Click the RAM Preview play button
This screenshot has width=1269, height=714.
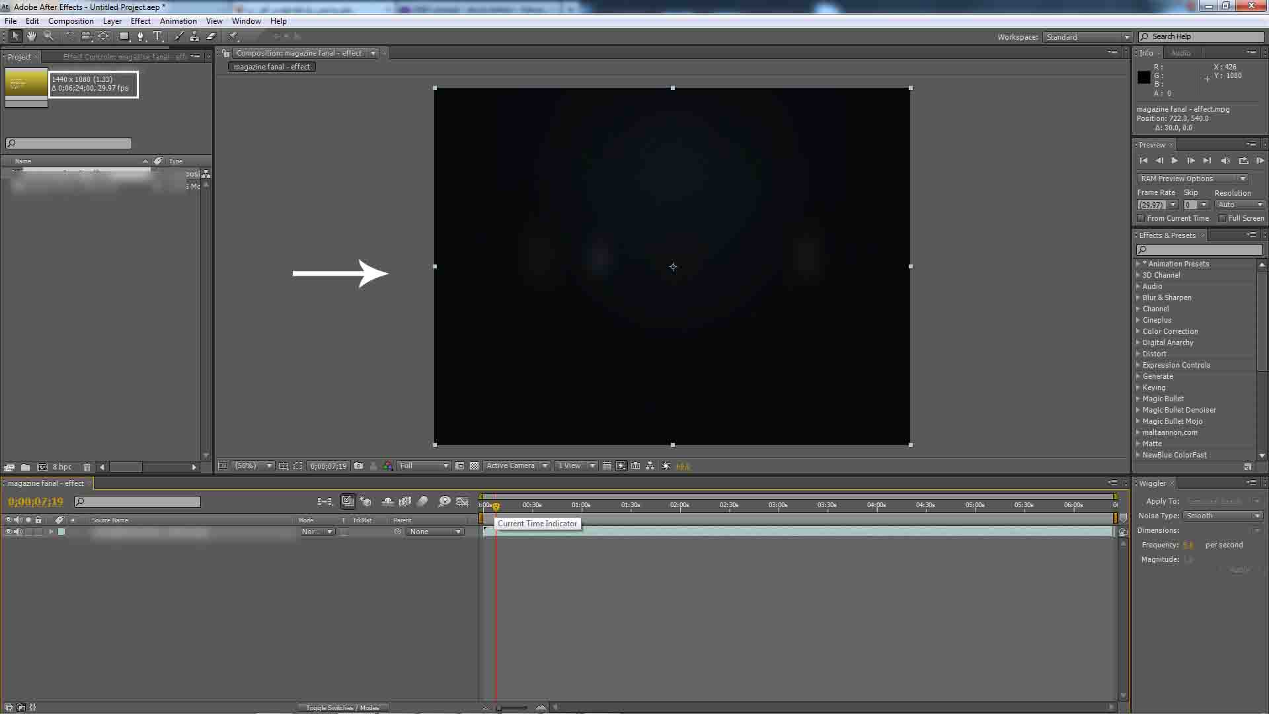[1258, 161]
